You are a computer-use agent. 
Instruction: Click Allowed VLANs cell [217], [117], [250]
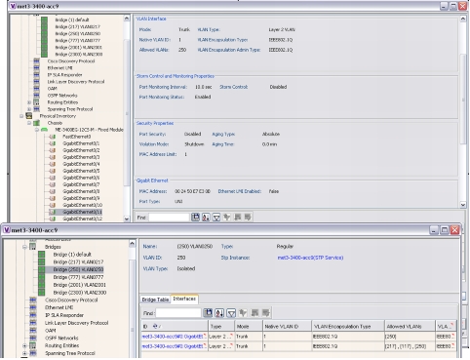[x=410, y=346]
